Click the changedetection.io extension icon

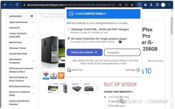pyautogui.click(x=139, y=5)
